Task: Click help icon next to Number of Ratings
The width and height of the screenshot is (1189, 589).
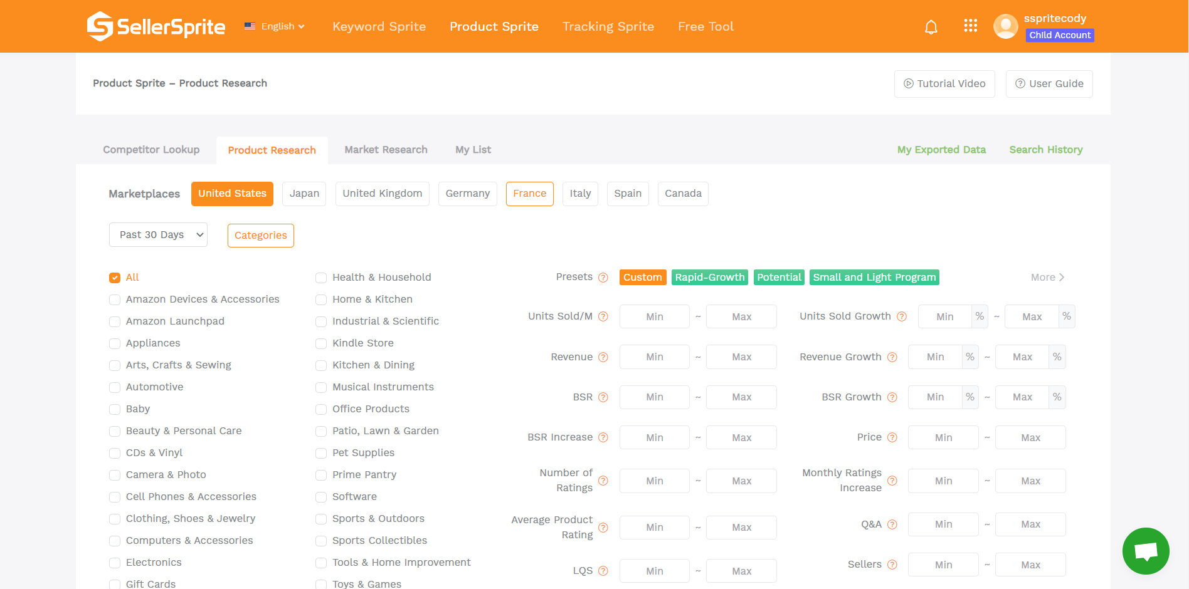Action: [x=603, y=481]
